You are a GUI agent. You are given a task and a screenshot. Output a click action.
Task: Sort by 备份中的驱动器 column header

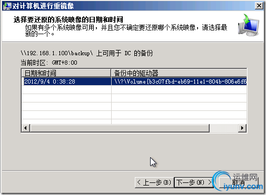coord(179,73)
